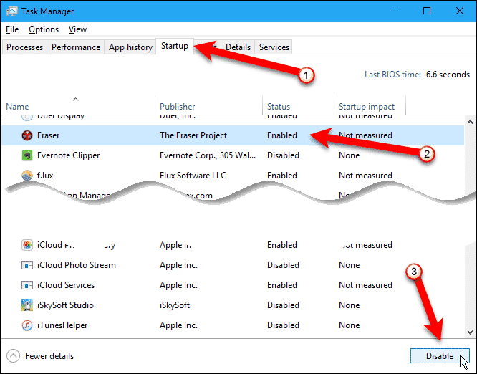Click the f.lux app icon
477x374 pixels.
[x=27, y=176]
